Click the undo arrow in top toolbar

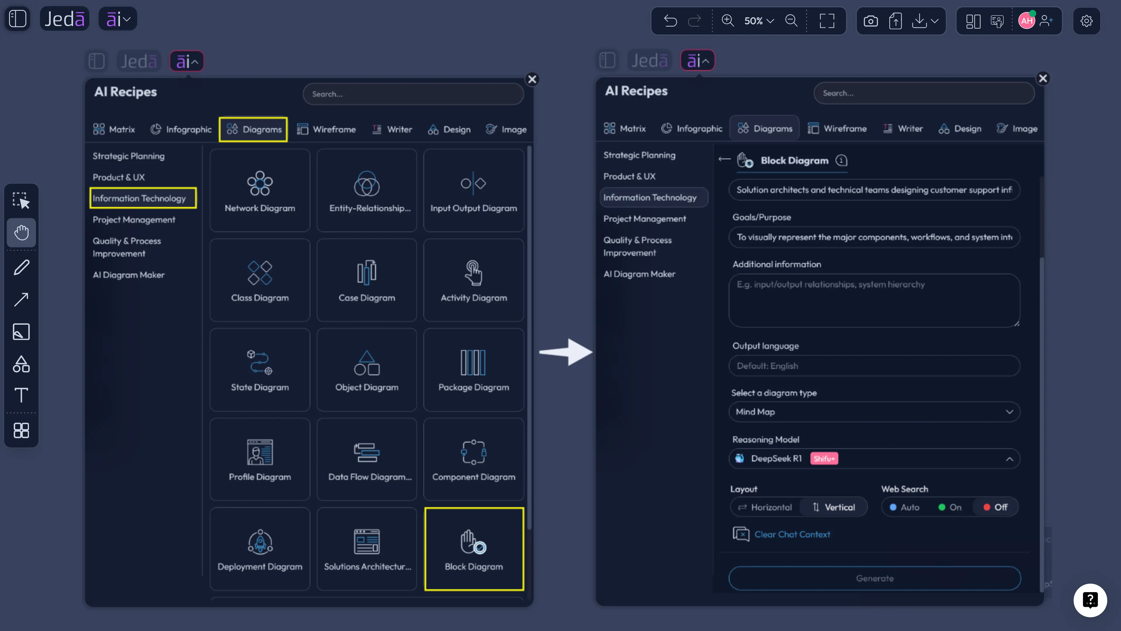[x=670, y=20]
